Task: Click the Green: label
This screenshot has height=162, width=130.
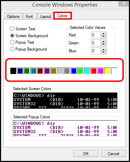Action: coord(74,43)
